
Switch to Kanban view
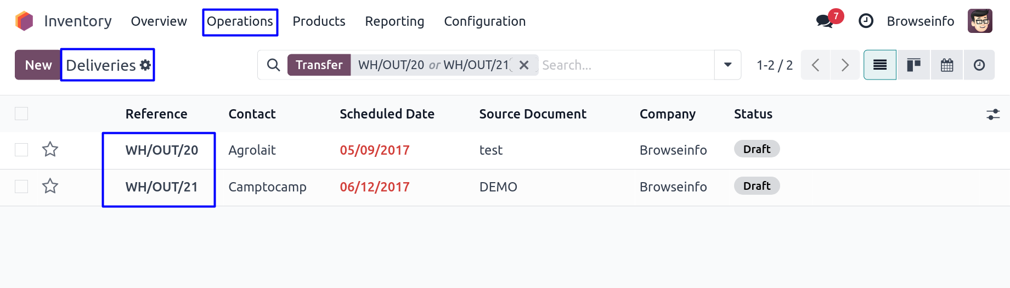tap(913, 65)
